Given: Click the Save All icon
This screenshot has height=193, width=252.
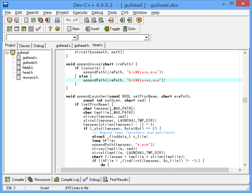Looking at the screenshot, I should (x=41, y=20).
